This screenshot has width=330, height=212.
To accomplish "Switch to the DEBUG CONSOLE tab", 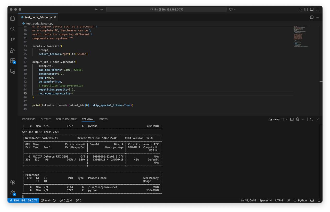I will [66, 119].
